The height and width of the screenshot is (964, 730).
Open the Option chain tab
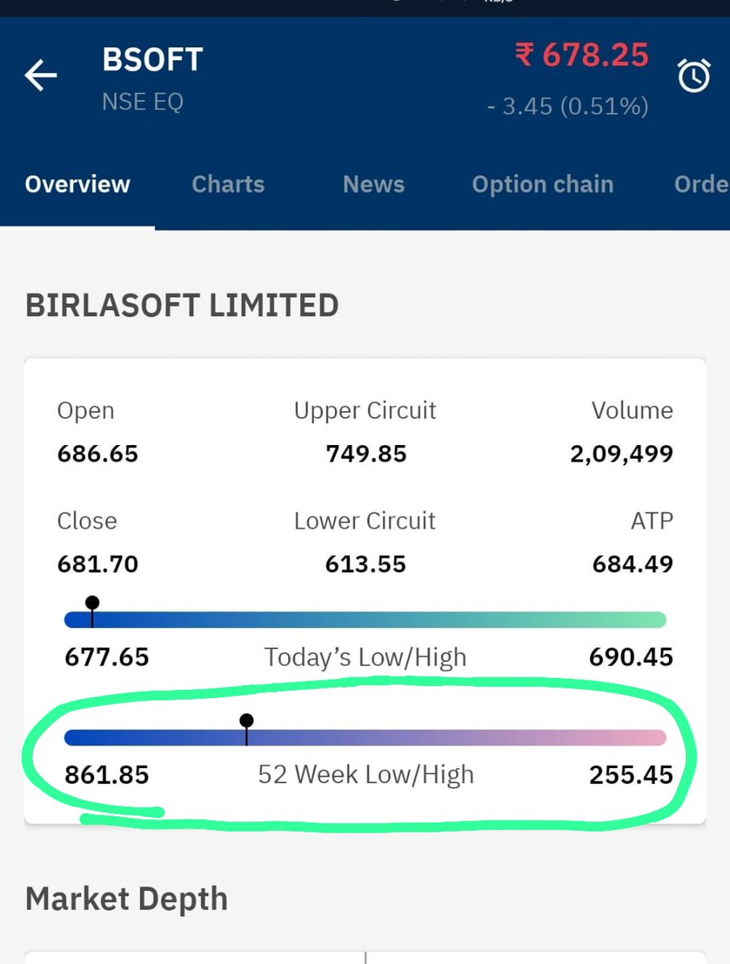point(543,184)
